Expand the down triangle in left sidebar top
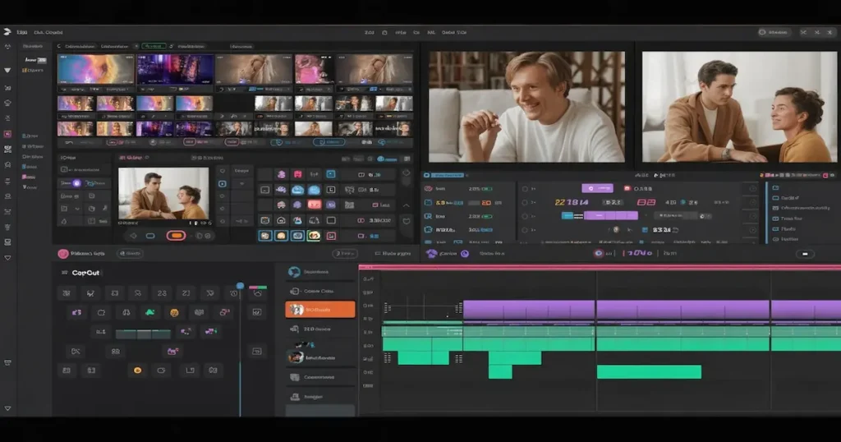 click(7, 71)
